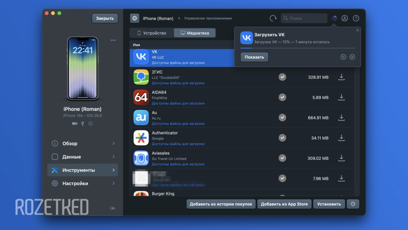This screenshot has width=408, height=230.
Task: Expand the Обзор section chevron
Action: tap(113, 143)
